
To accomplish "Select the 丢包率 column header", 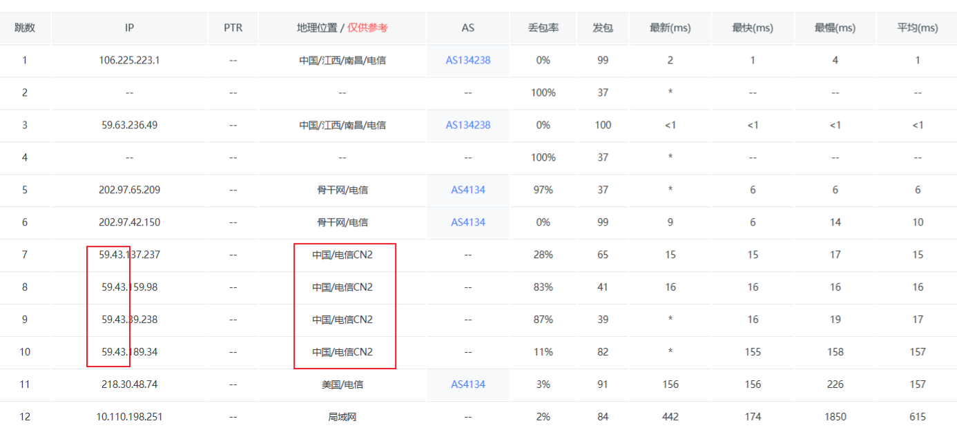I will point(543,28).
